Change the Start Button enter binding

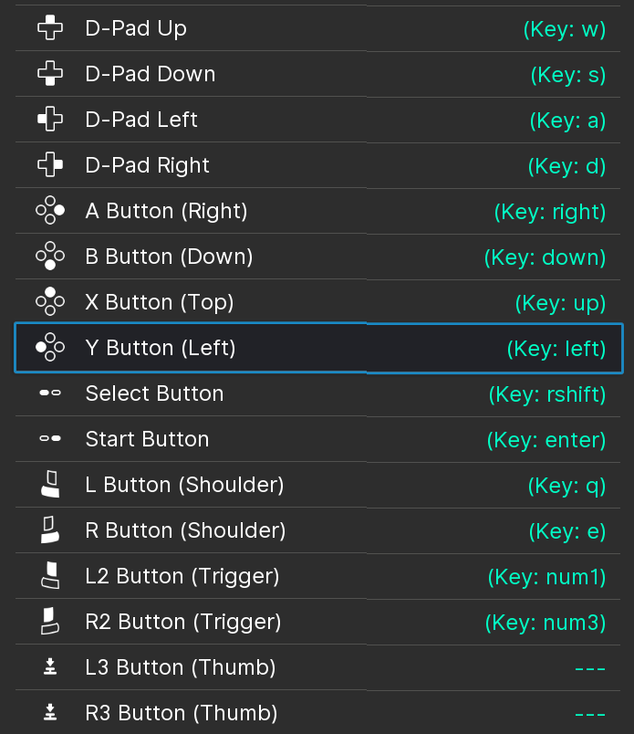tap(546, 440)
